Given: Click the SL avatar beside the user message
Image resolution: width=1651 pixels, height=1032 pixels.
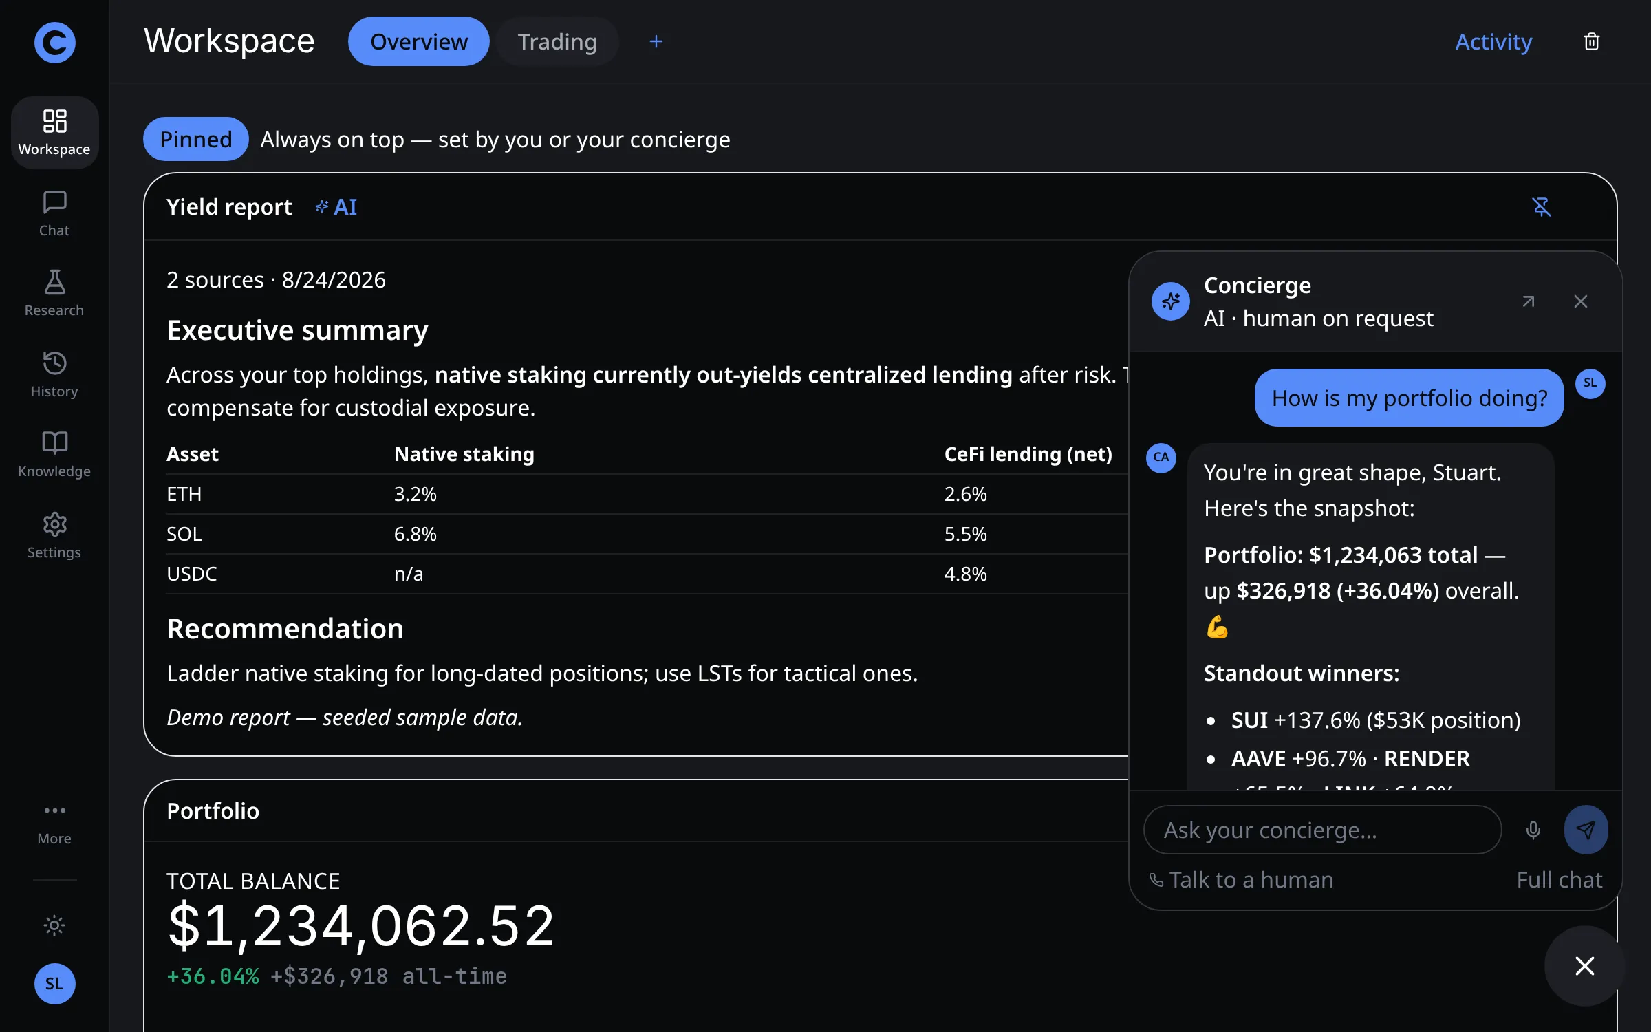Looking at the screenshot, I should 1590,383.
